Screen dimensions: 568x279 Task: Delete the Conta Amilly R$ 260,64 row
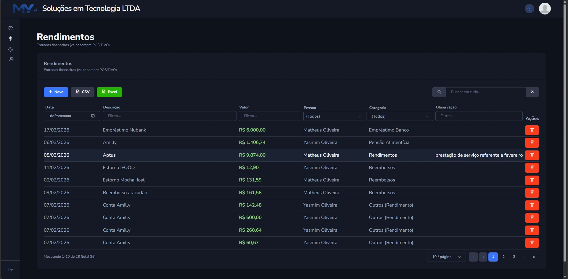(x=532, y=230)
